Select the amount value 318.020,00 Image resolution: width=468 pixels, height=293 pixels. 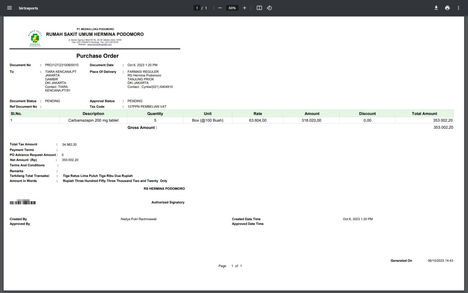311,120
